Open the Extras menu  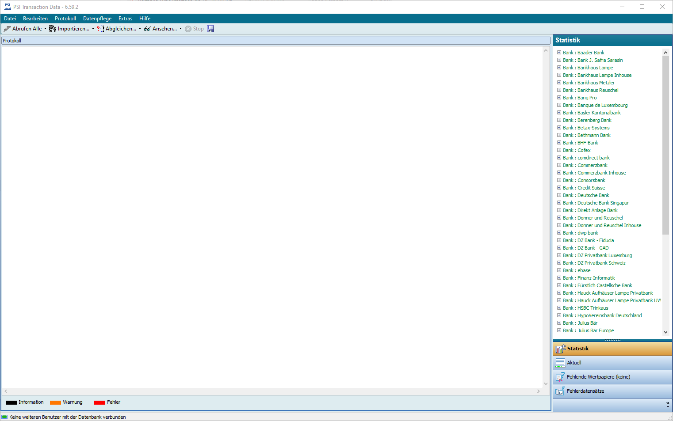point(125,19)
